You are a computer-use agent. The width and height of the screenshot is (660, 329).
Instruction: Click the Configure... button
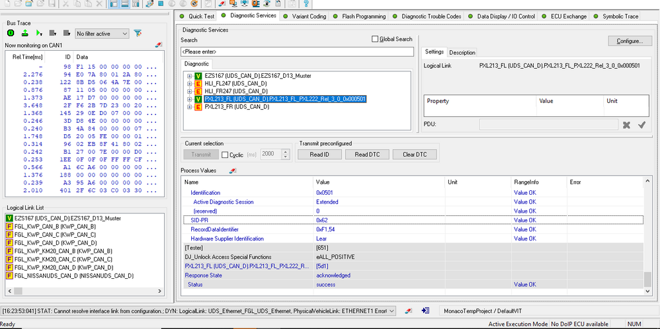[x=629, y=41]
